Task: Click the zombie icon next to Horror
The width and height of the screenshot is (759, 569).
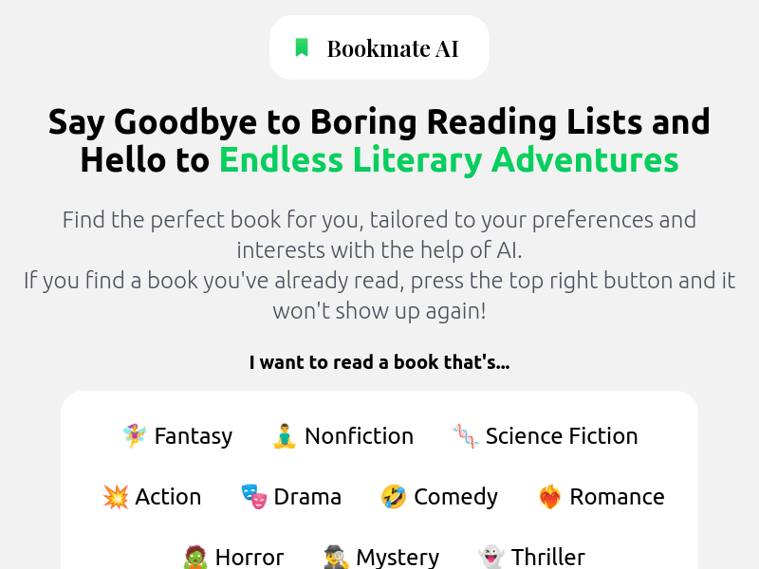Action: (195, 557)
